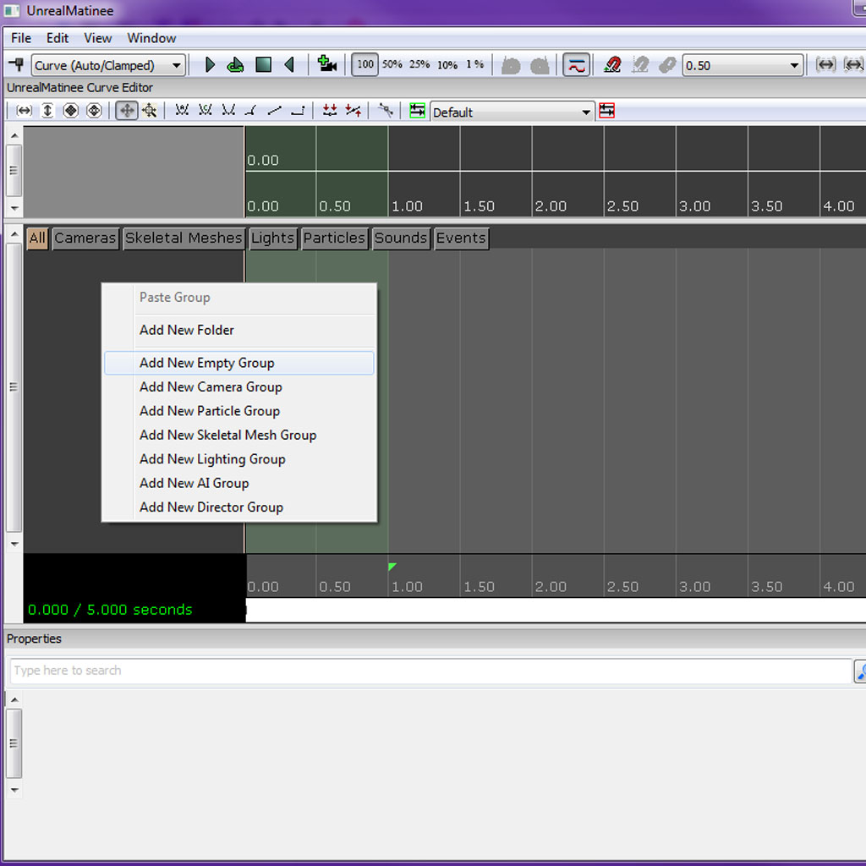Choose Add New AI Group
Image resolution: width=866 pixels, height=866 pixels.
tap(239, 483)
